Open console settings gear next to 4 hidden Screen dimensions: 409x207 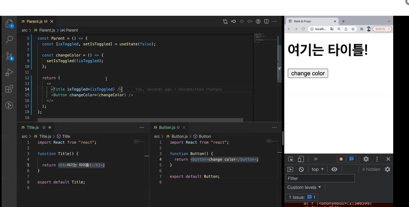(x=387, y=169)
